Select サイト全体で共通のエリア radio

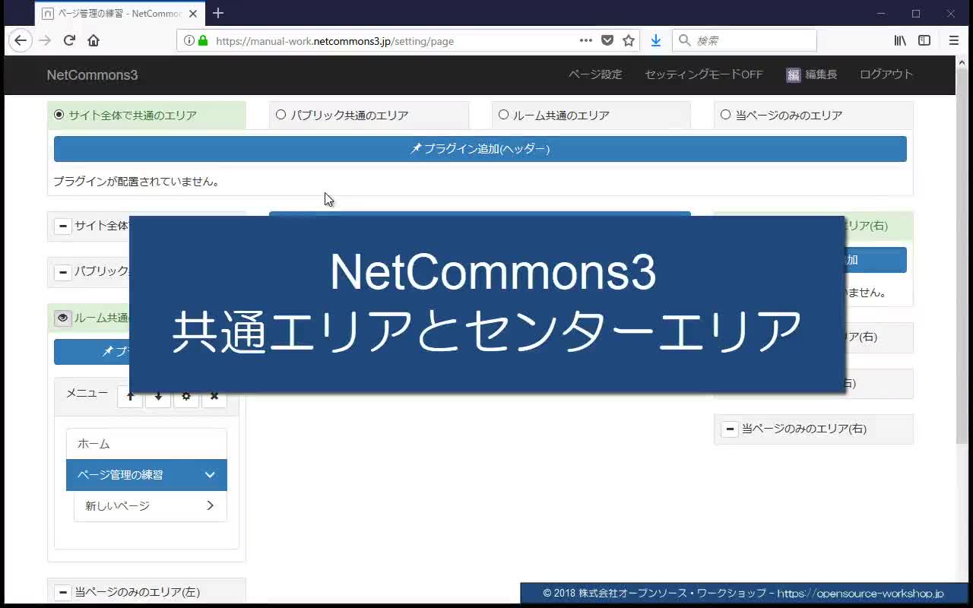tap(59, 115)
